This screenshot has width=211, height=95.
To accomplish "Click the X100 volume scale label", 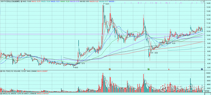I will pyautogui.click(x=207, y=91).
